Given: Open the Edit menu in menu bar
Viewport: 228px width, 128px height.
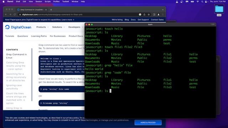Looking at the screenshot, I should [24, 1].
